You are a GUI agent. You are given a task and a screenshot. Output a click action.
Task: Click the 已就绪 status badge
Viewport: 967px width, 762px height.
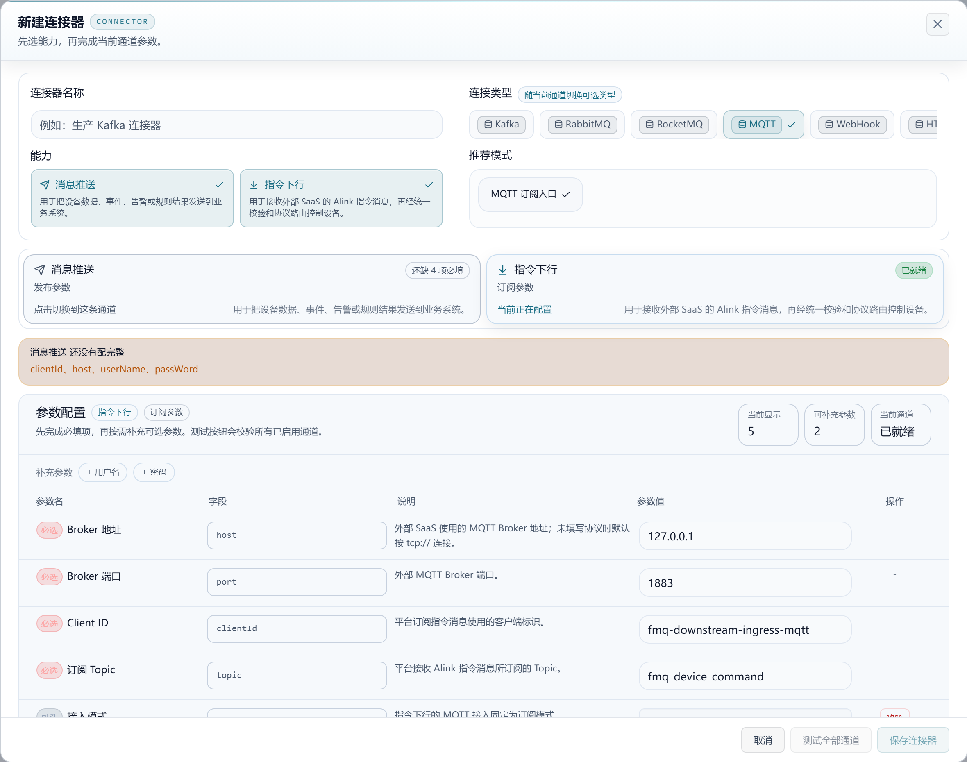(913, 270)
